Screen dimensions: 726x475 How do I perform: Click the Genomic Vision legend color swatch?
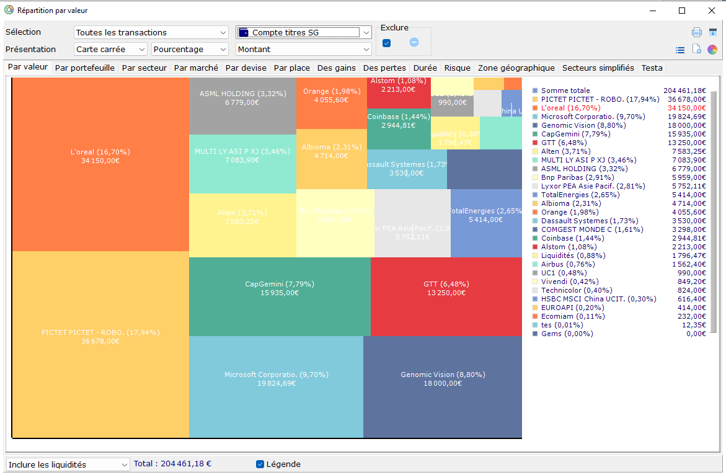pyautogui.click(x=535, y=125)
